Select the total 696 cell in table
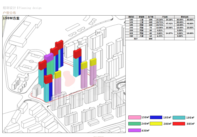 [150, 39]
